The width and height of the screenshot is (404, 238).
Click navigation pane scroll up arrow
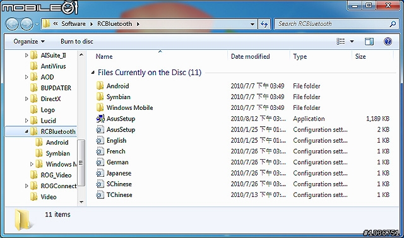pos(81,55)
